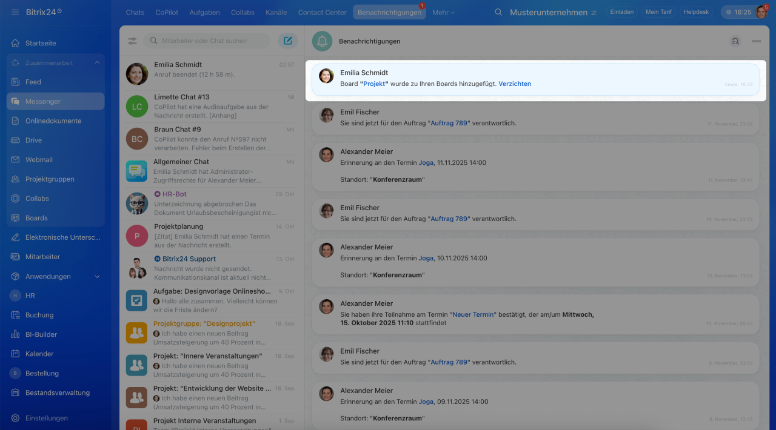This screenshot has width=776, height=430.
Task: Click the 16:25 clock button
Action: (x=737, y=12)
